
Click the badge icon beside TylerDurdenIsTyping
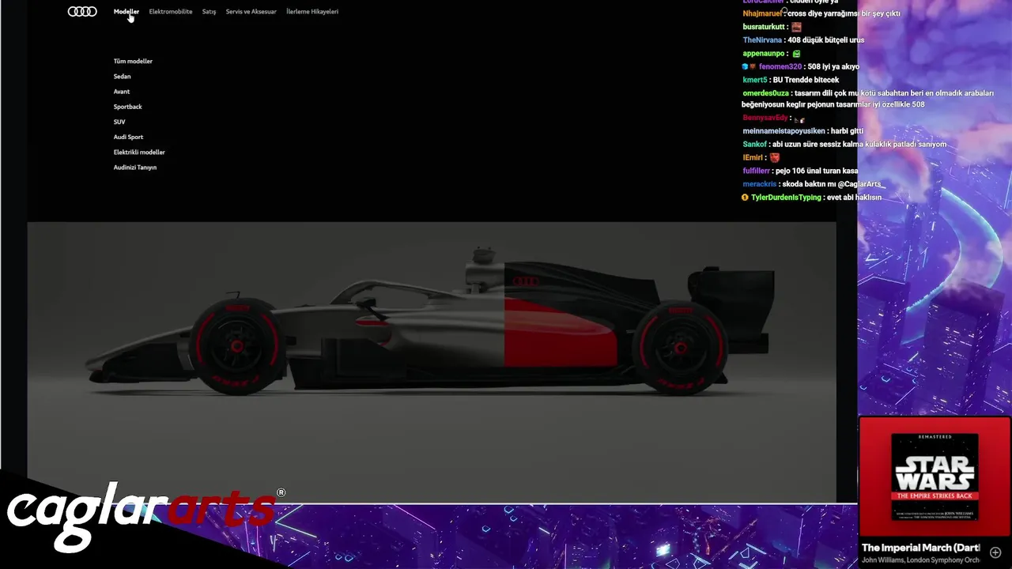click(745, 198)
